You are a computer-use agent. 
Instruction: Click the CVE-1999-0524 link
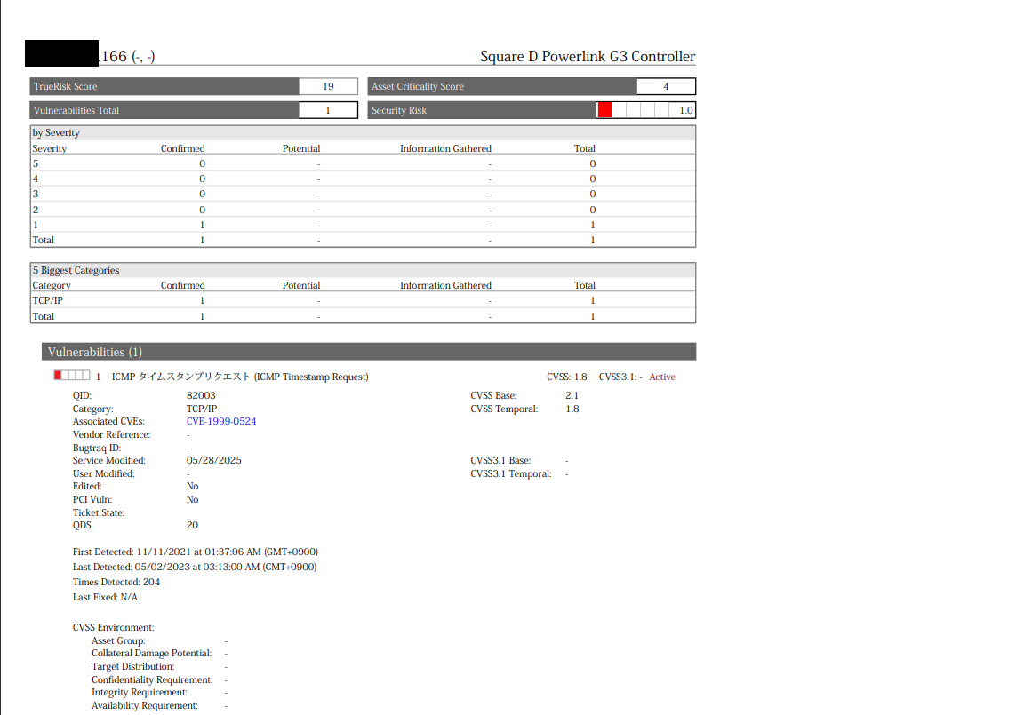coord(220,421)
